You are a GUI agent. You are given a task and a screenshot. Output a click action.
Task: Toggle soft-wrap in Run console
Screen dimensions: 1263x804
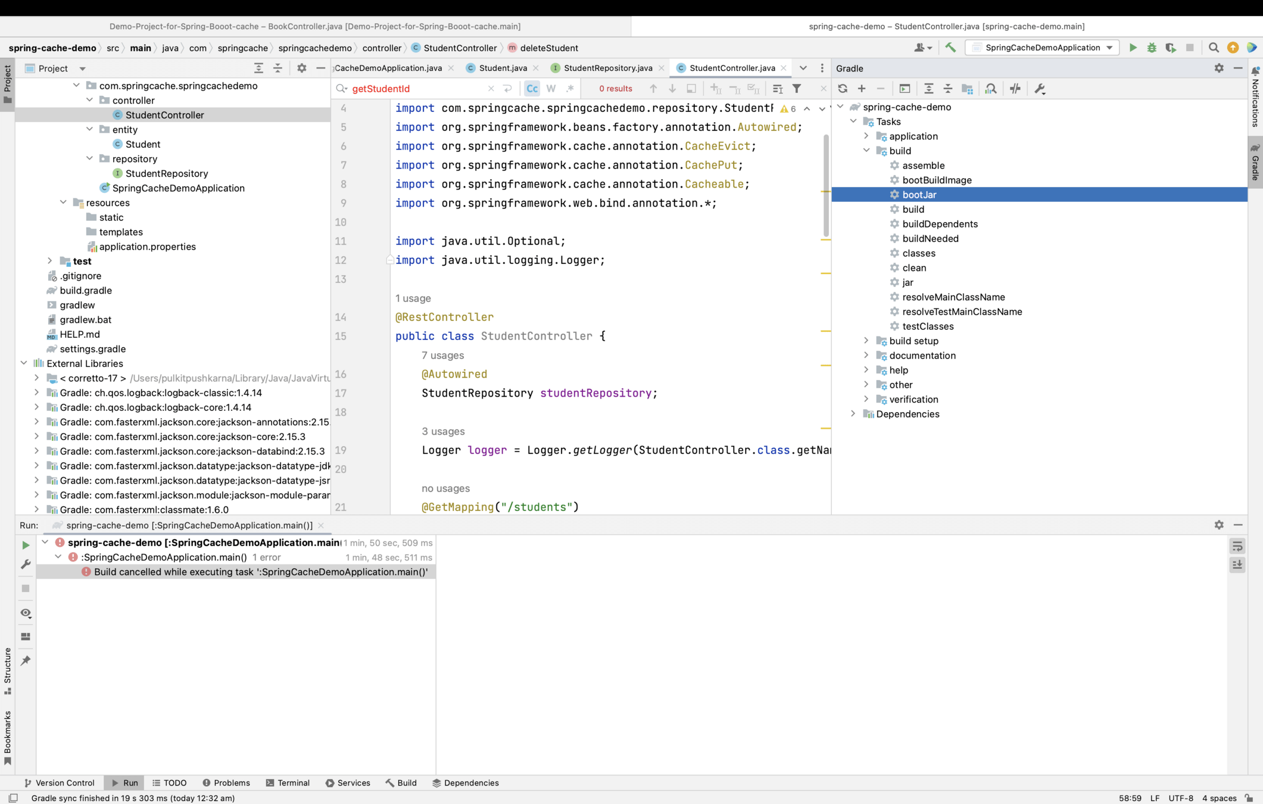(x=1237, y=546)
